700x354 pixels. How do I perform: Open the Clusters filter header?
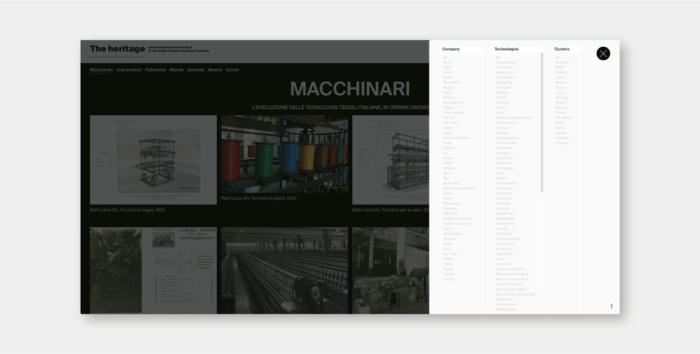(x=562, y=49)
